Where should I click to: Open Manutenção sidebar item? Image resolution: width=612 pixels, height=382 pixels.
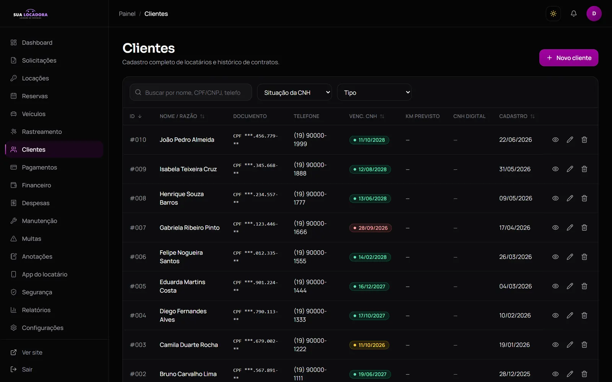(x=54, y=221)
